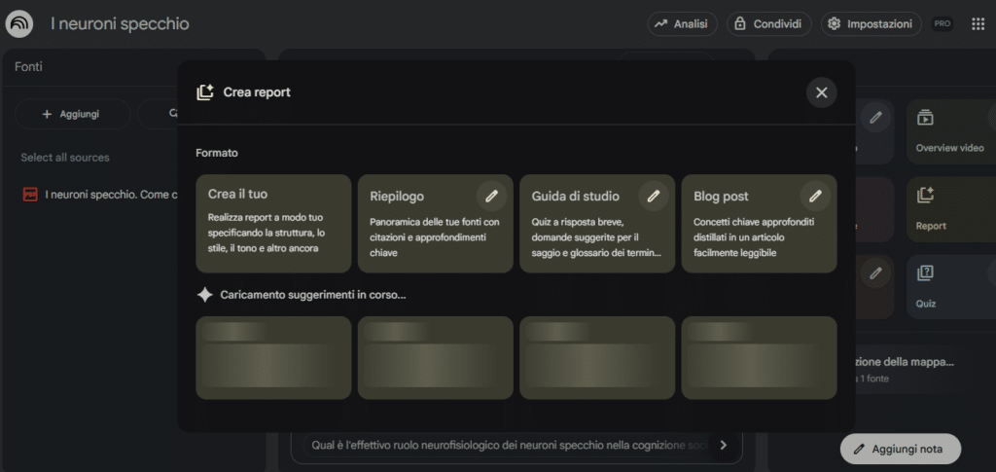Open the Analisi panel
Image resolution: width=996 pixels, height=472 pixels.
point(684,24)
